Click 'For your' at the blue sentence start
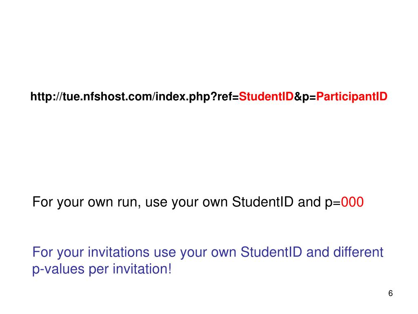This screenshot has width=418, height=314. coord(58,253)
